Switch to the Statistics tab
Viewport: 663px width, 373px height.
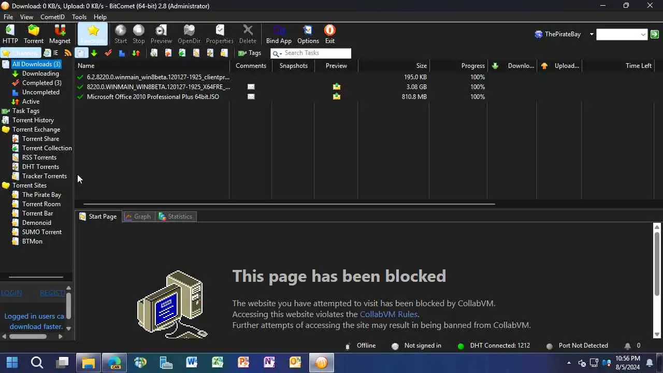pos(175,217)
